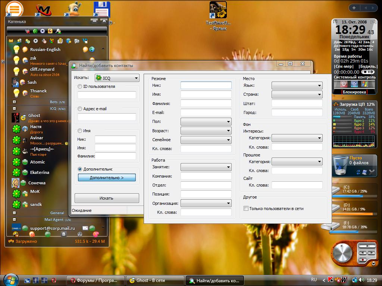Click the gray question mark status icon
Viewport: 382px width, 286px height.
[79, 234]
